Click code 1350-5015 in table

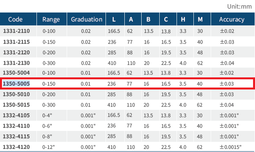(x=16, y=105)
